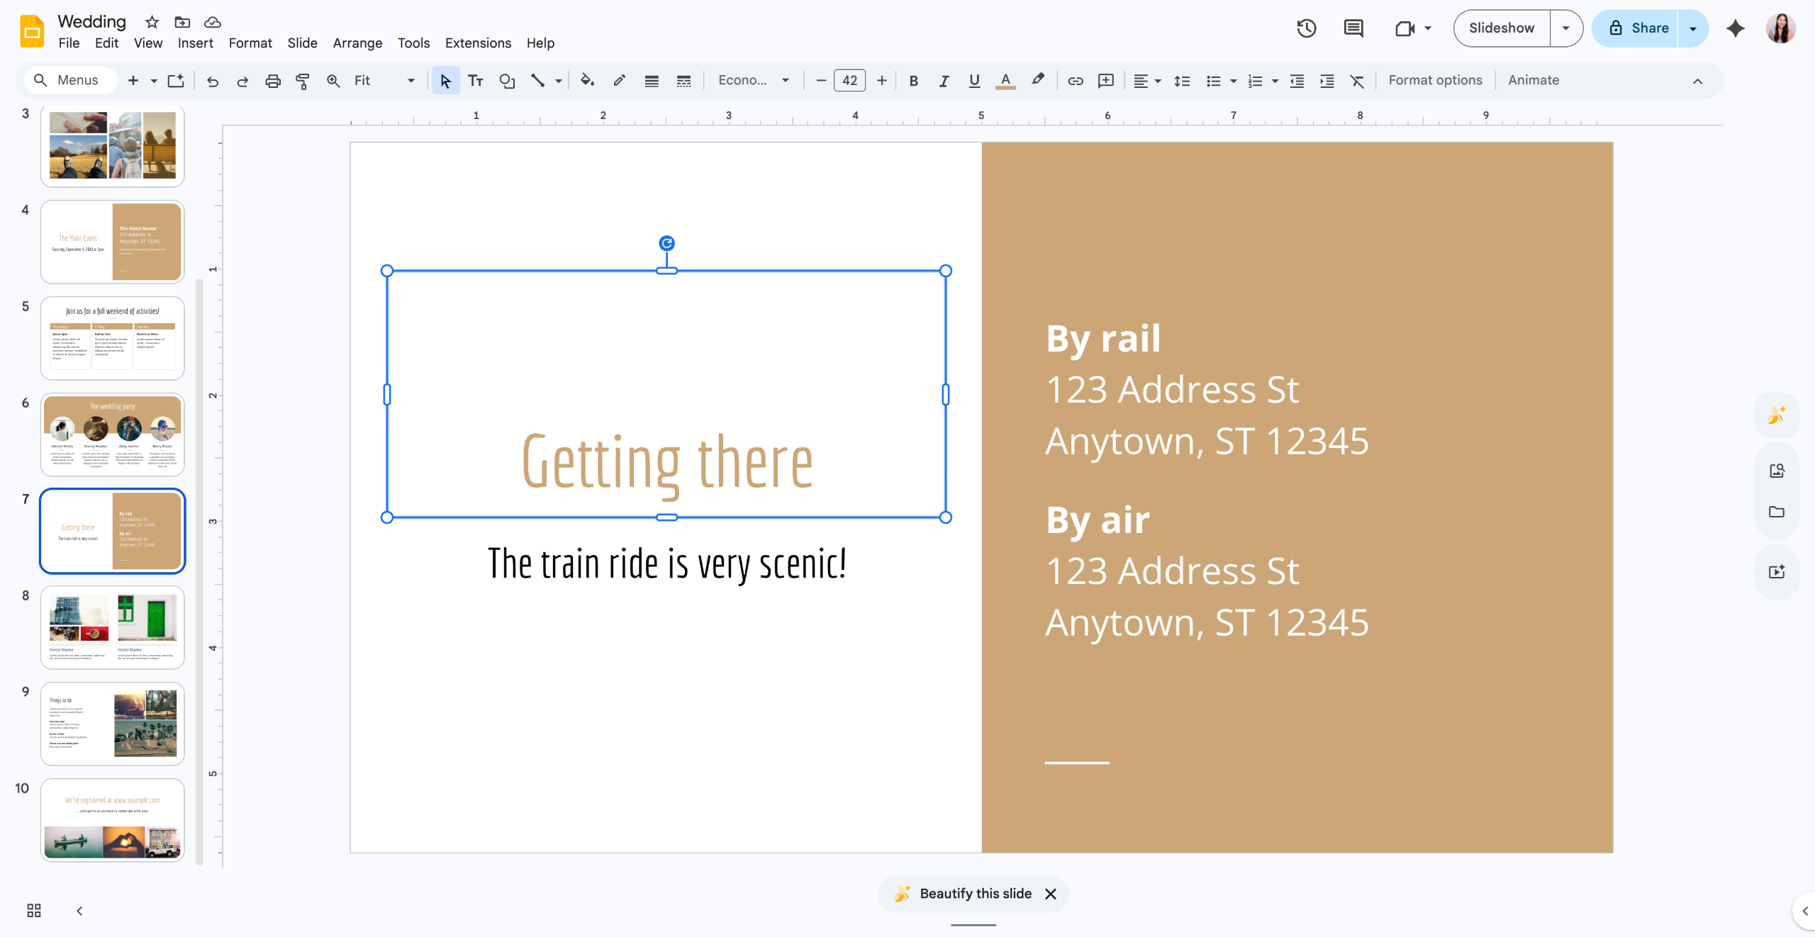Screen dimensions: 1815x937
Task: Open the text color picker
Action: tap(1005, 81)
